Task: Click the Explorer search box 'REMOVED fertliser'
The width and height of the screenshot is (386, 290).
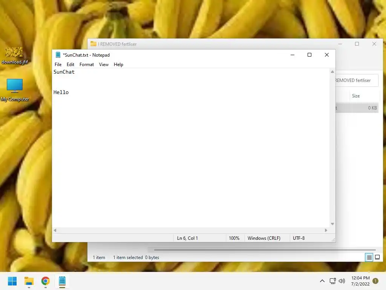Action: (357, 80)
